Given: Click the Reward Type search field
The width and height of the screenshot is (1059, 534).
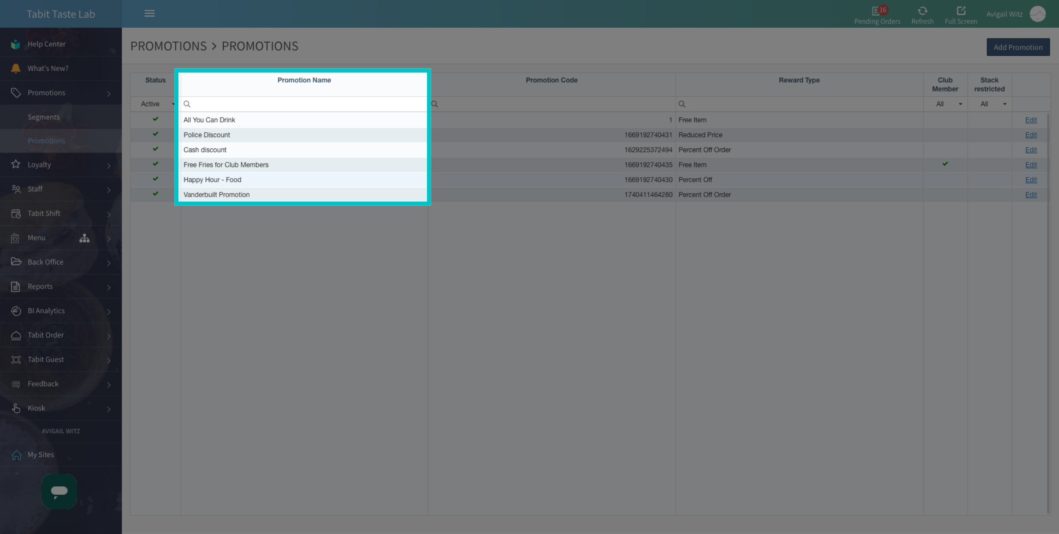Looking at the screenshot, I should [799, 104].
